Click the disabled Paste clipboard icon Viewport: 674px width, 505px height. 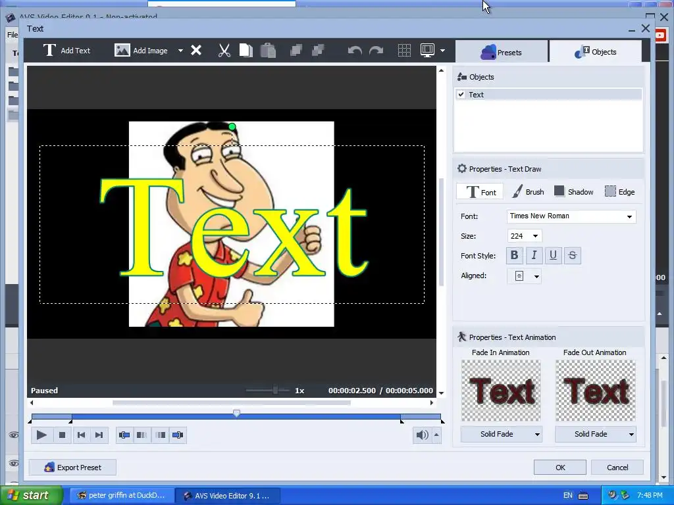click(268, 51)
